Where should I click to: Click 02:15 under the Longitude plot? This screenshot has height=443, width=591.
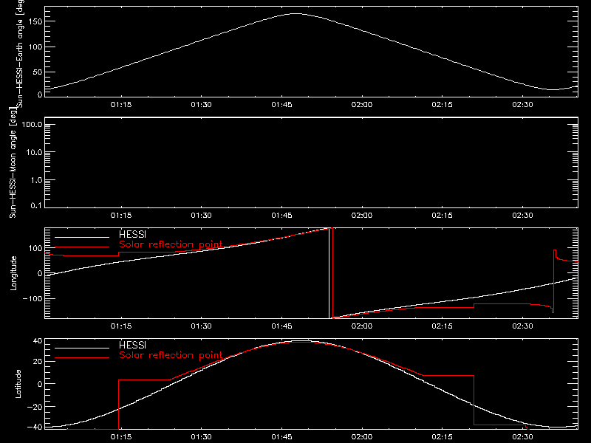(x=442, y=326)
